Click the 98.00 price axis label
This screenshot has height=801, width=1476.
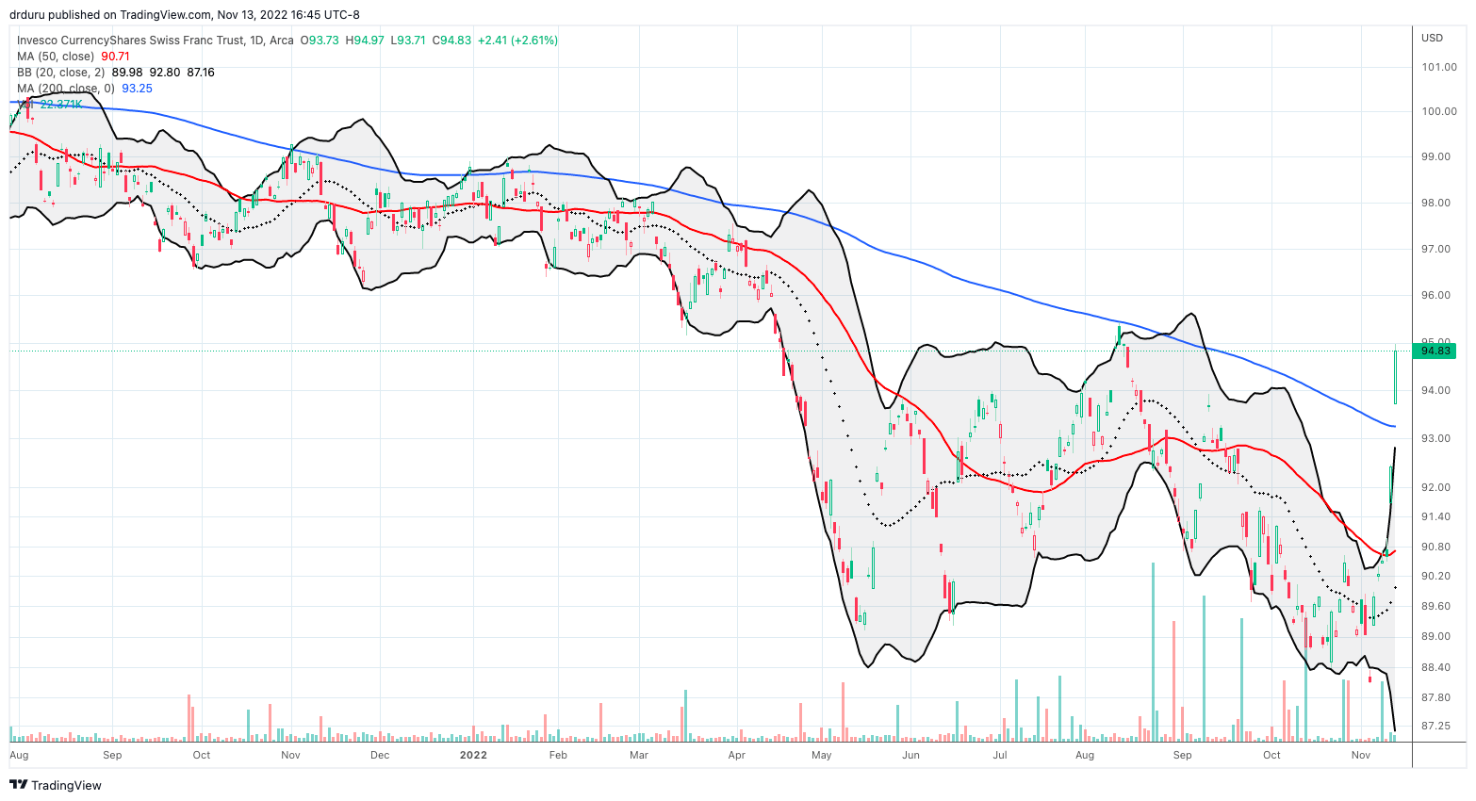tap(1435, 203)
